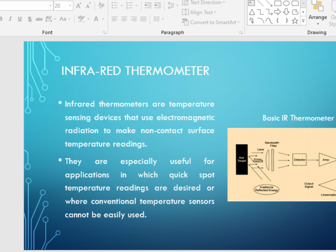Image resolution: width=336 pixels, height=252 pixels.
Task: Click the Font Color 'A' button
Action: [96, 19]
